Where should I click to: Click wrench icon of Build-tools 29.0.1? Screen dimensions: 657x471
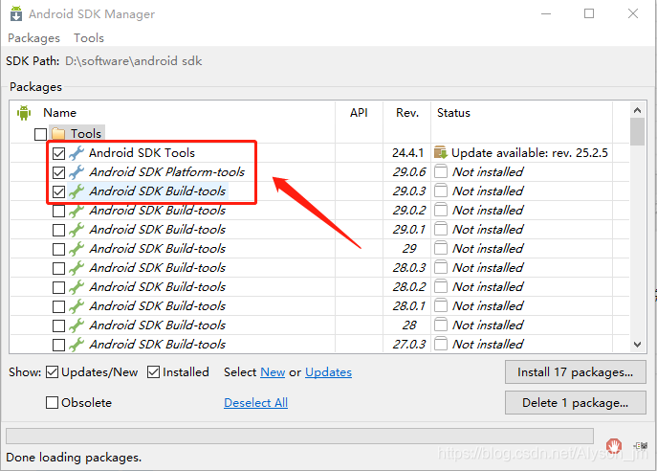point(77,230)
